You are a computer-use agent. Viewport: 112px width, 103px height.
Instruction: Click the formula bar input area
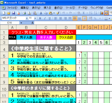coord(73,23)
